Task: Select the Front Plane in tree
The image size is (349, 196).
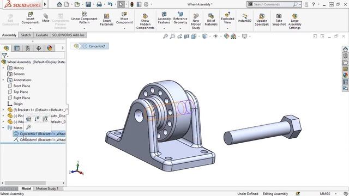Action: point(22,86)
